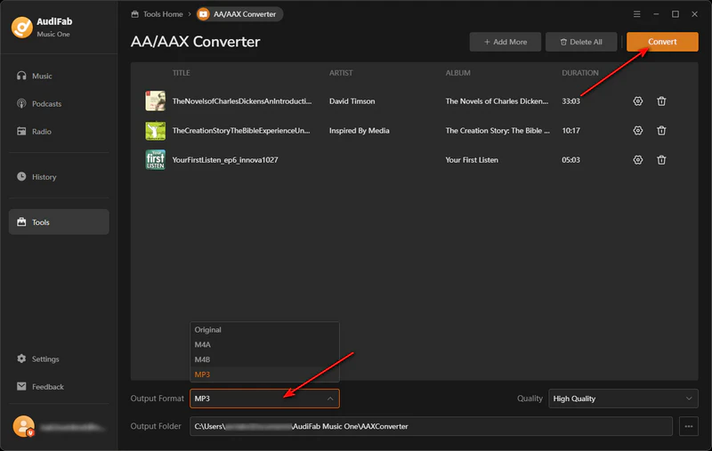This screenshot has height=451, width=712.
Task: Delete the Creation Story audiobook row
Action: pos(661,131)
